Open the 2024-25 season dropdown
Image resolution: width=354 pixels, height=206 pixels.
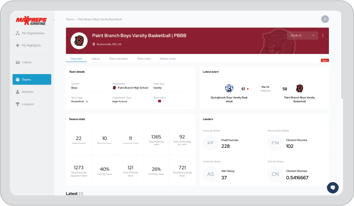click(302, 36)
